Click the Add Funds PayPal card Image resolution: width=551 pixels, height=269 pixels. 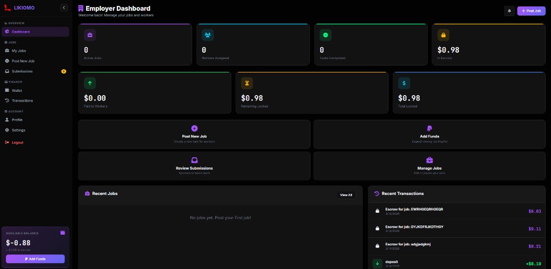[x=429, y=134]
